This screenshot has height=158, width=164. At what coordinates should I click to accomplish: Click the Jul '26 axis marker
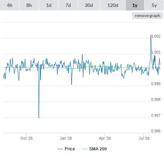(144, 138)
